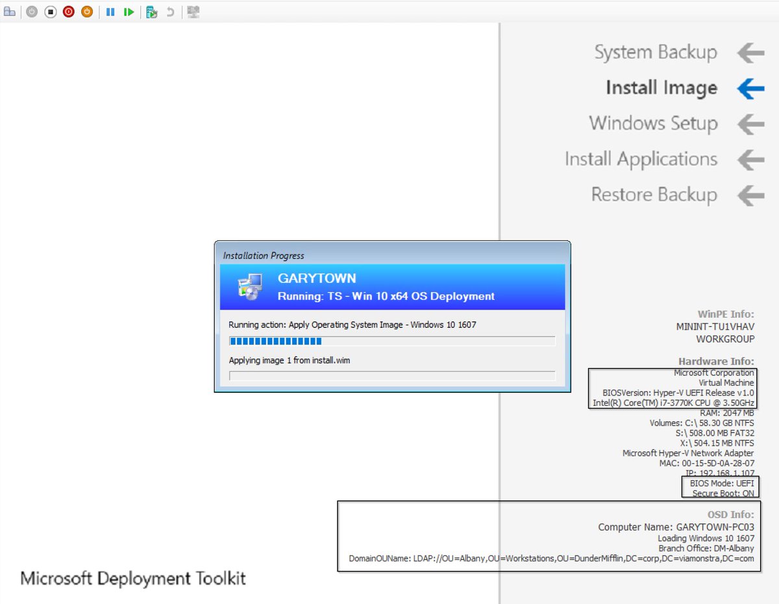Revert the VM with the undo arrow icon
This screenshot has height=604, width=779.
pyautogui.click(x=170, y=12)
